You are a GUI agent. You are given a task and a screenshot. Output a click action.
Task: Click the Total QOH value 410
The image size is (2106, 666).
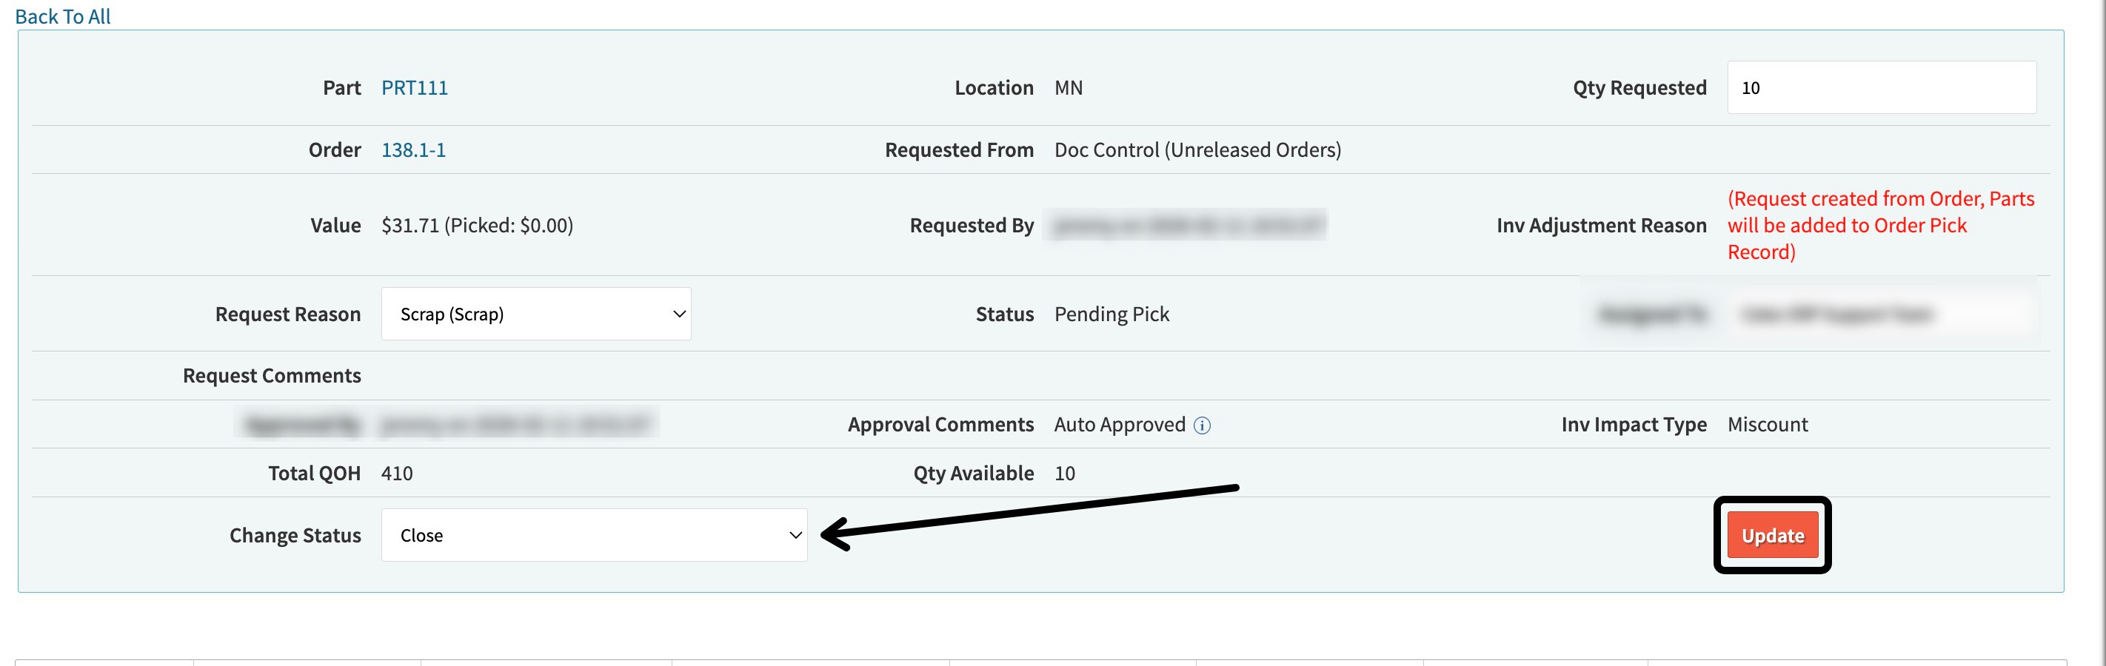pos(398,473)
